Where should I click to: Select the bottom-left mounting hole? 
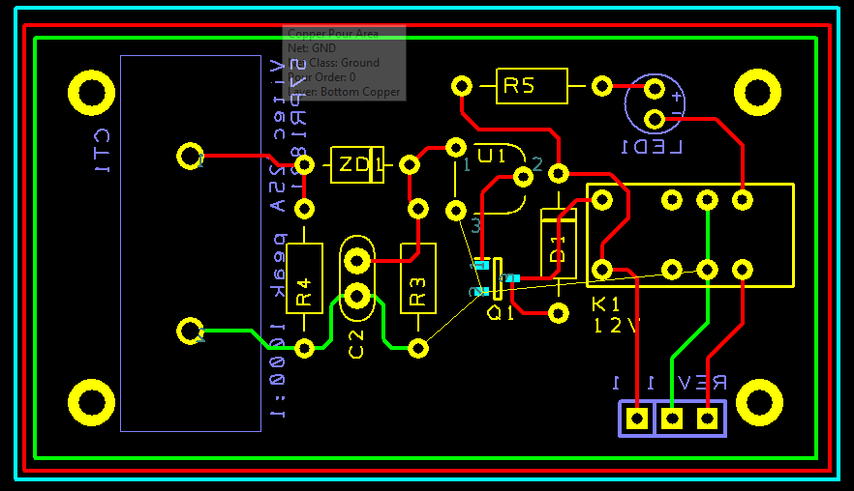[x=91, y=403]
